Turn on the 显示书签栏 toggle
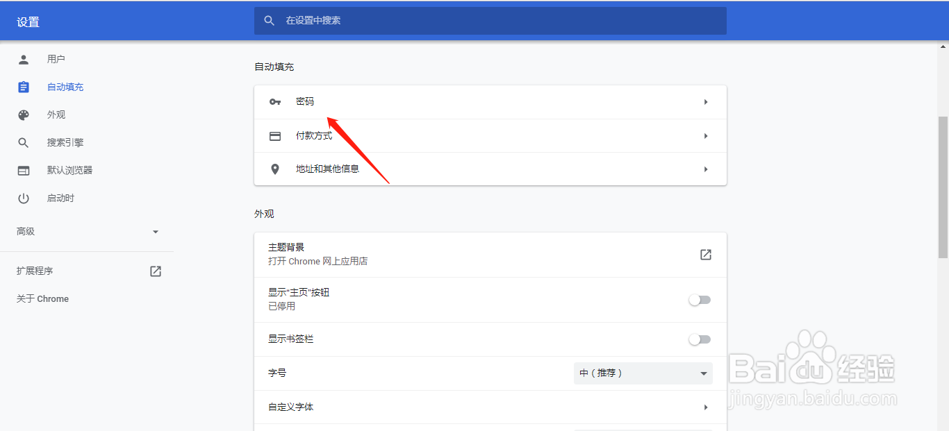949x431 pixels. click(700, 339)
